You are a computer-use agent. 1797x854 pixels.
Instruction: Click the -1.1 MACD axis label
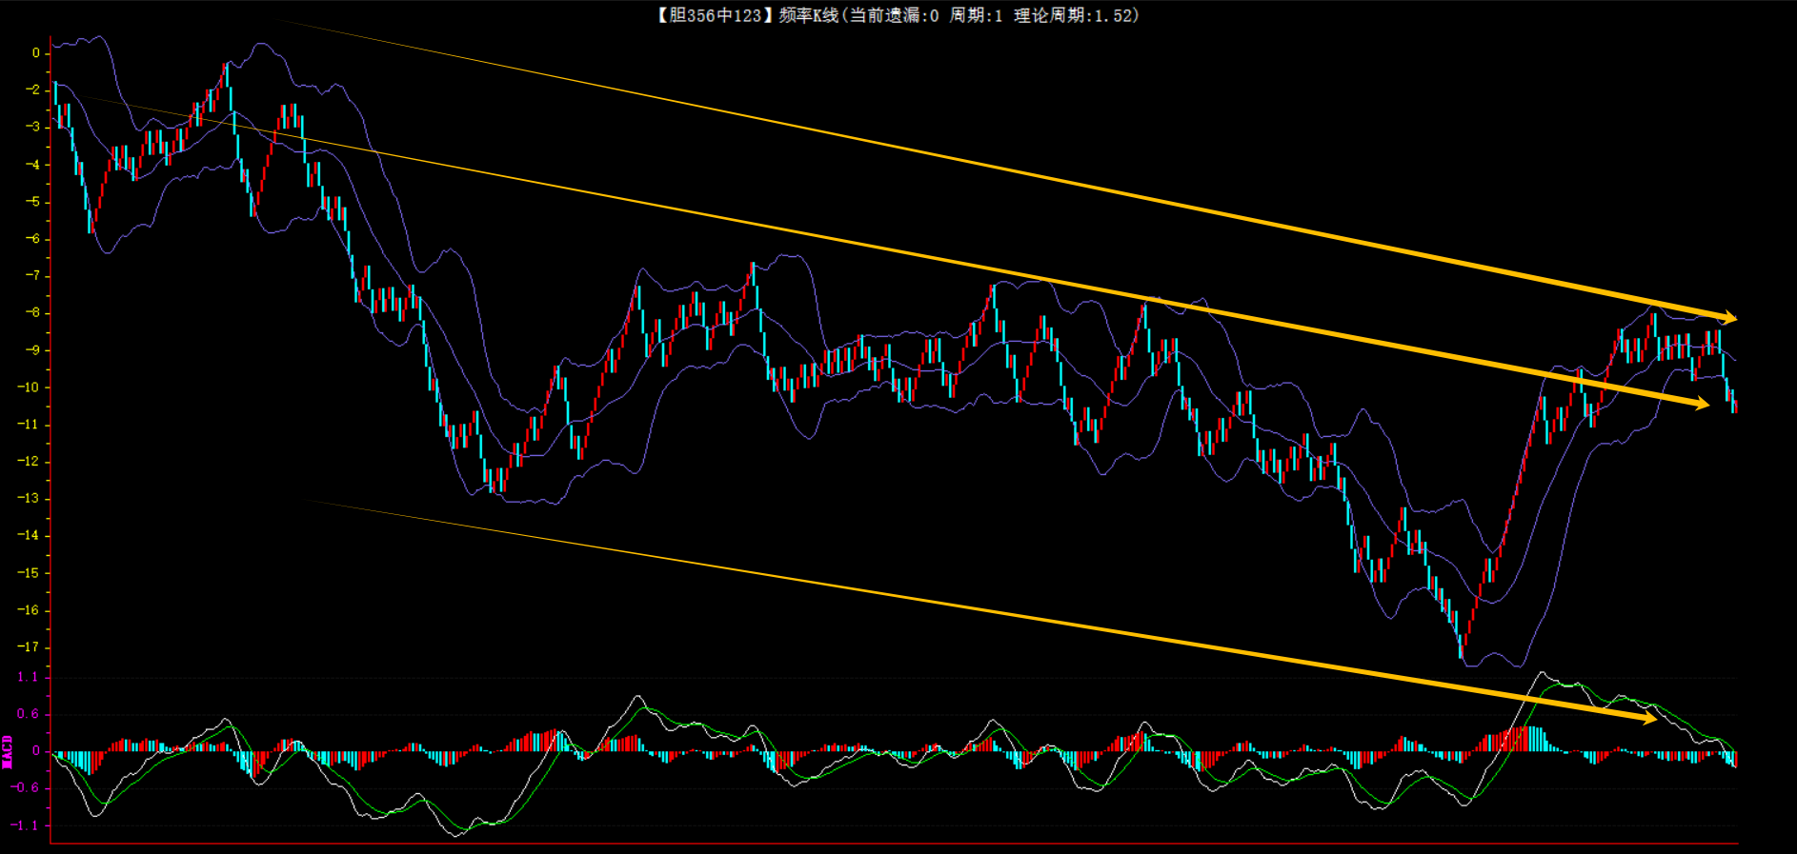(25, 825)
